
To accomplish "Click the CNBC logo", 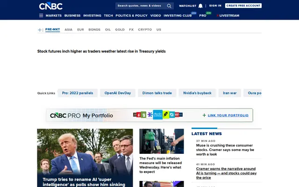I will click(51, 6).
